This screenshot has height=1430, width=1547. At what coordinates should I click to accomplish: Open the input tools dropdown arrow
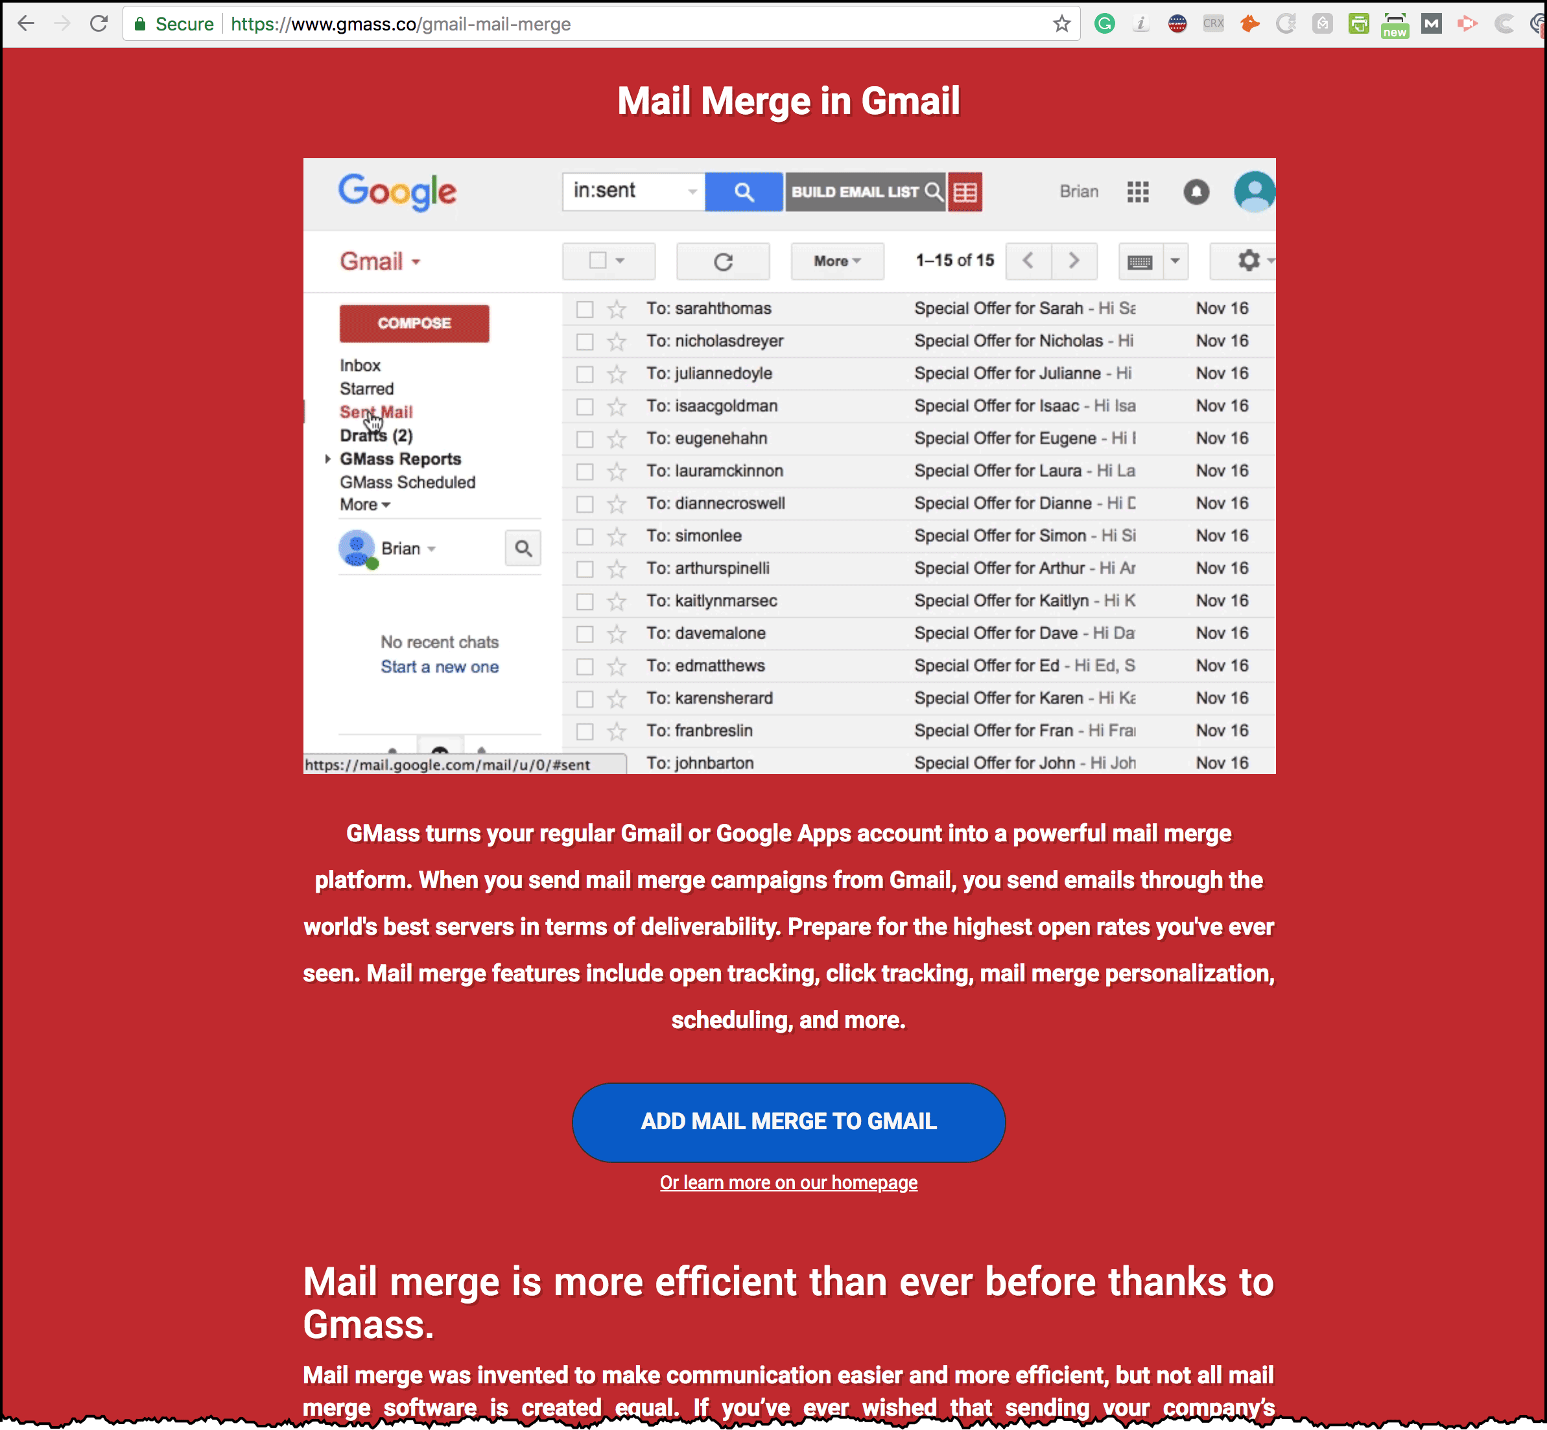point(1175,261)
